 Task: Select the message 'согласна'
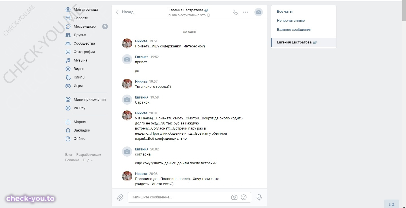click(x=143, y=154)
